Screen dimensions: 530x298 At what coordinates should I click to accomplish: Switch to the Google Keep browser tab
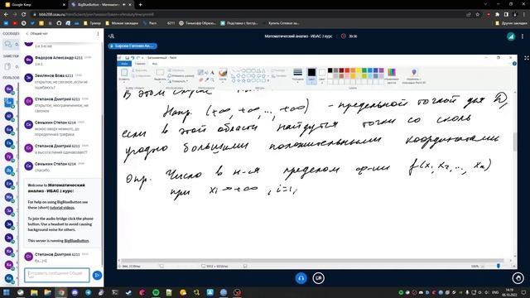(34, 5)
